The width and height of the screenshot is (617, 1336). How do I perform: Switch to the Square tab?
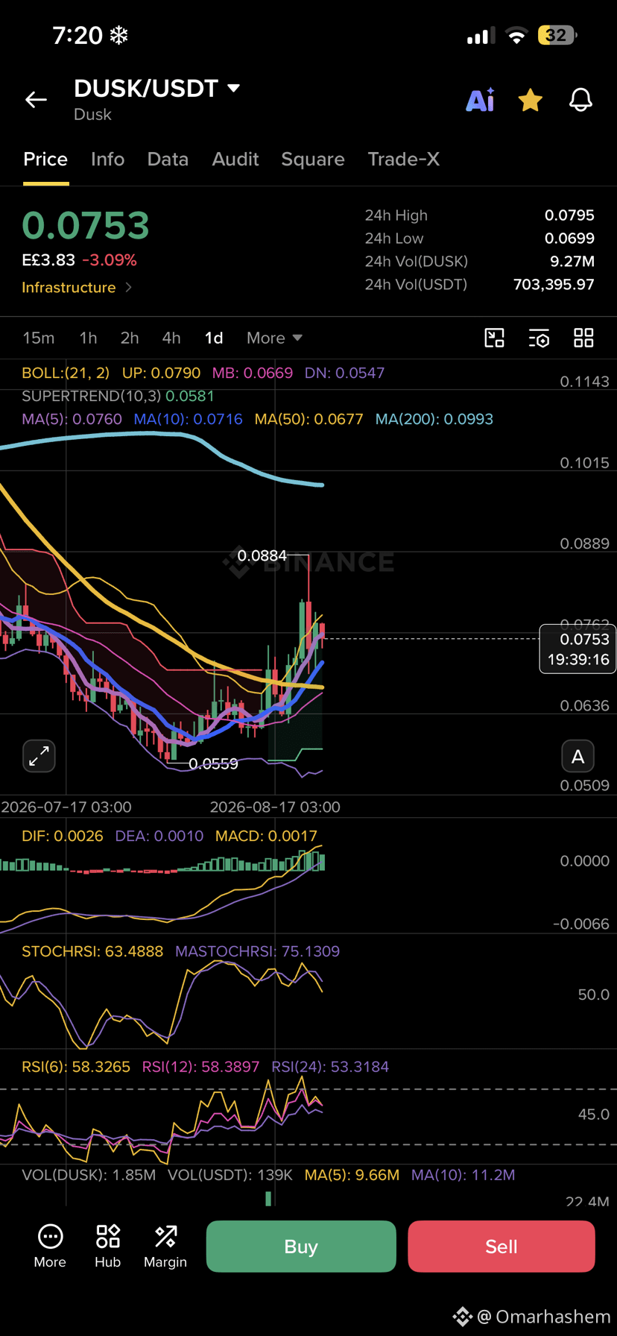pos(313,160)
